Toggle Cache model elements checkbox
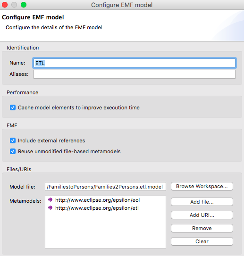Viewport: 244px width, 256px height. pos(13,107)
